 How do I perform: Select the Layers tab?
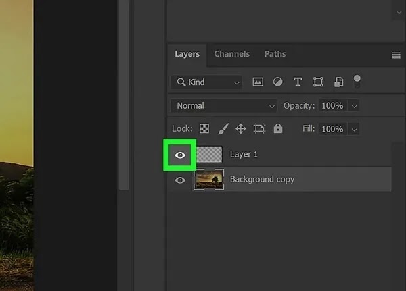point(187,54)
